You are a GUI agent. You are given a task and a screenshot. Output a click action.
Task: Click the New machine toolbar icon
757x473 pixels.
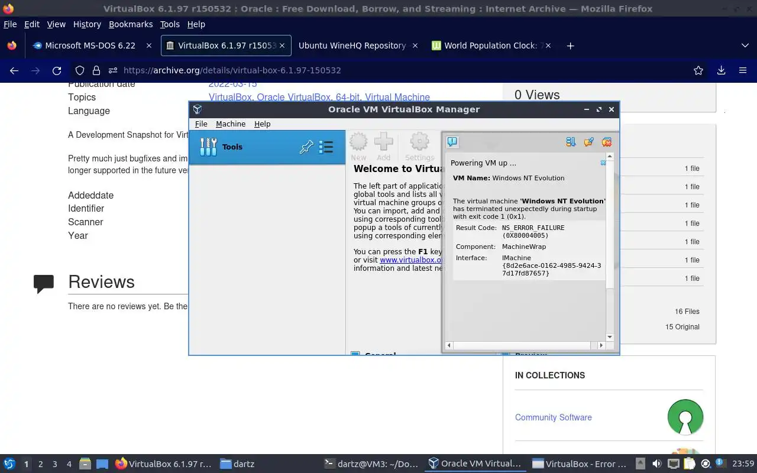tap(358, 146)
